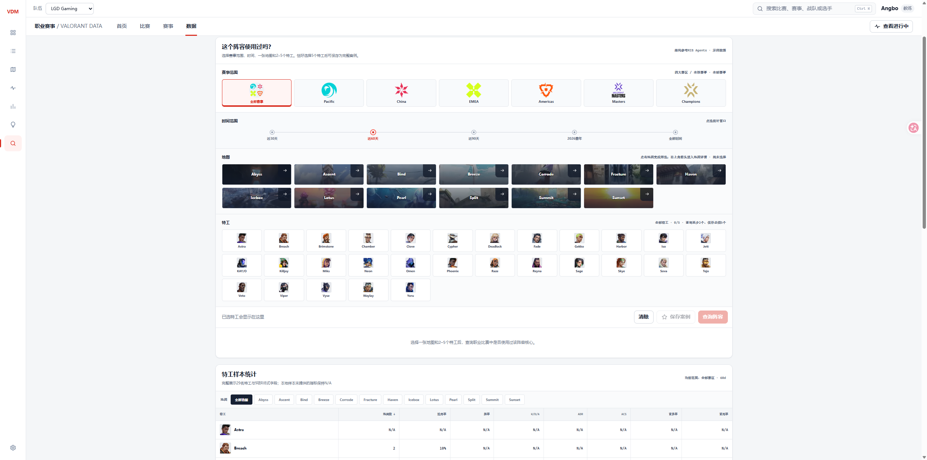Screen dimensions: 927x460
Task: Select the Pearl map card
Action: click(x=401, y=198)
